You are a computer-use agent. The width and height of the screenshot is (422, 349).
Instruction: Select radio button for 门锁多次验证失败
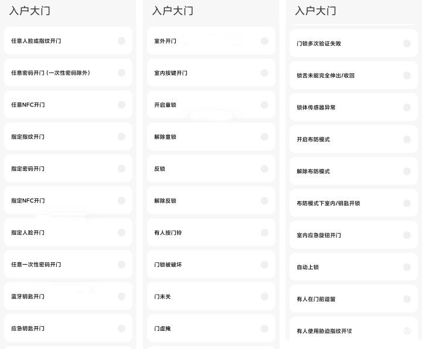pos(407,43)
